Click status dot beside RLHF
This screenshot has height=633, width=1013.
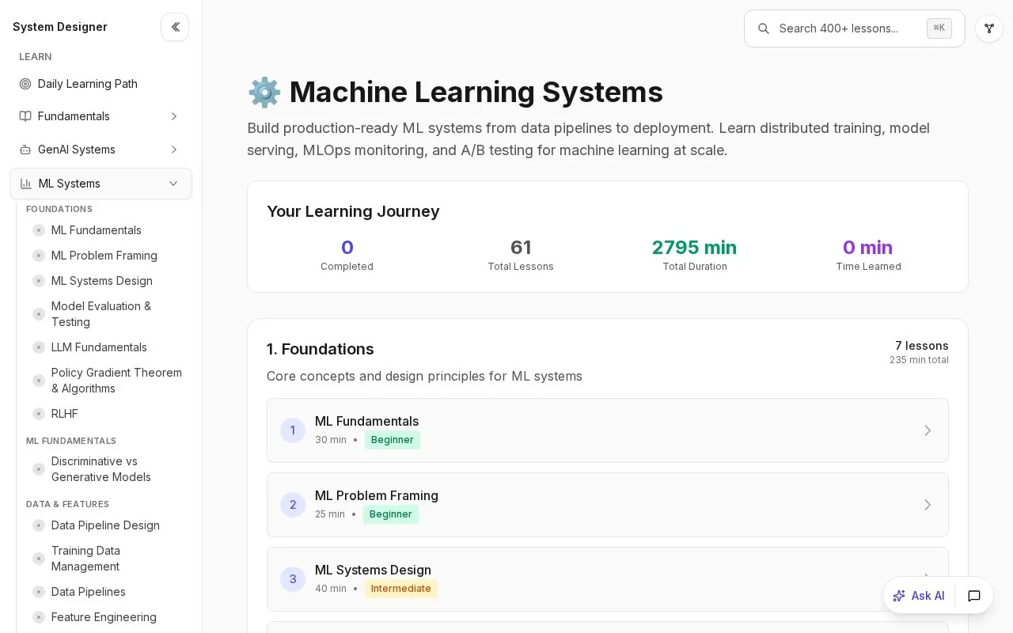tap(39, 414)
